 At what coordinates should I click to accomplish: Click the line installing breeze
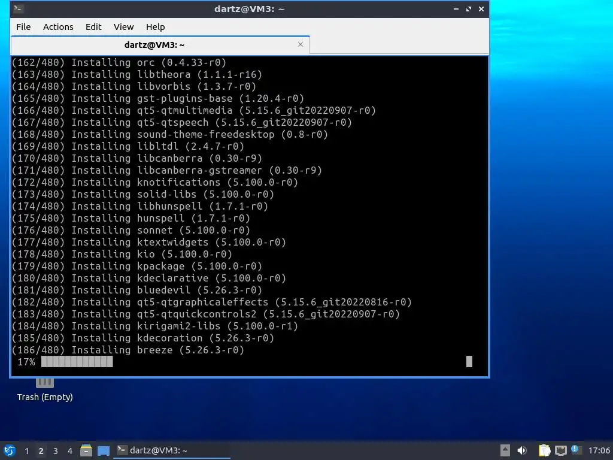[128, 350]
